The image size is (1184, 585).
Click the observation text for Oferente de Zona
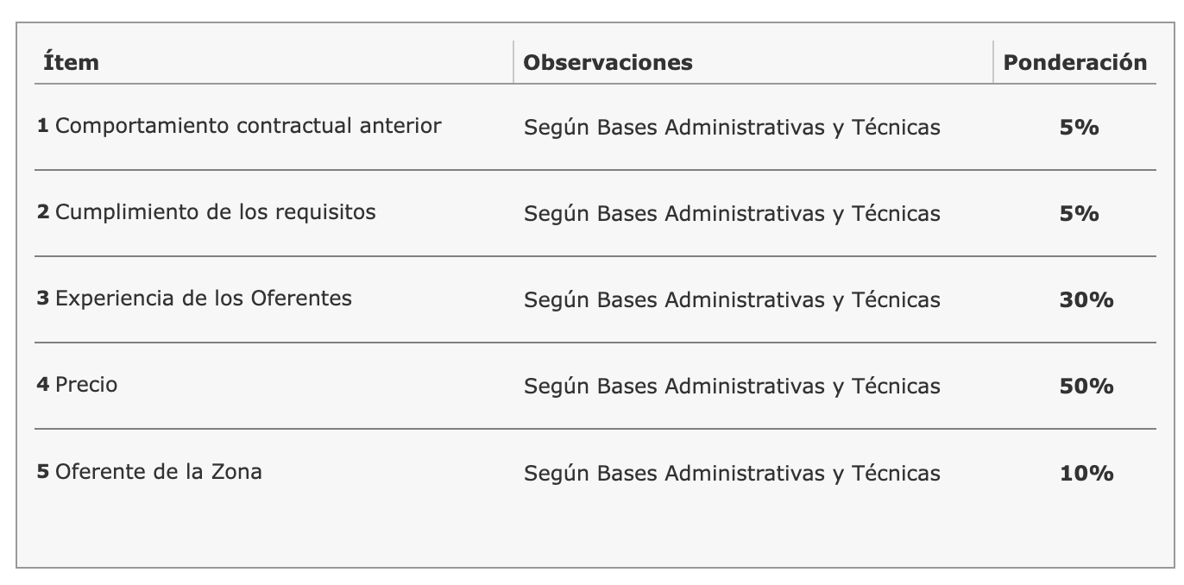tap(732, 474)
